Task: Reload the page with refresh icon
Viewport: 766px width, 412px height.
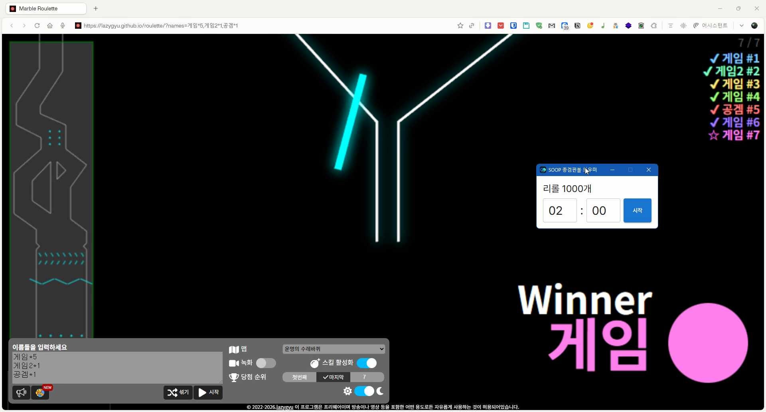Action: (37, 26)
